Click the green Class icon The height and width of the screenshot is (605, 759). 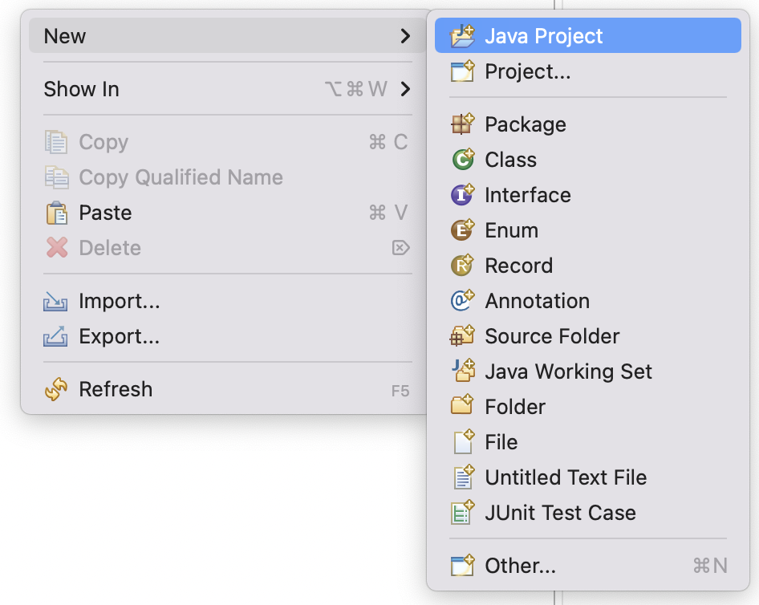[x=462, y=159]
